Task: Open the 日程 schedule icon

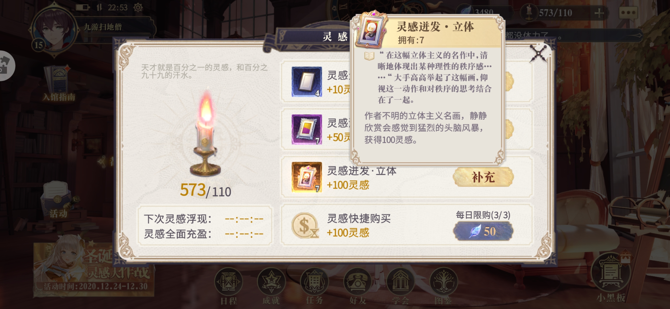Action: click(228, 282)
